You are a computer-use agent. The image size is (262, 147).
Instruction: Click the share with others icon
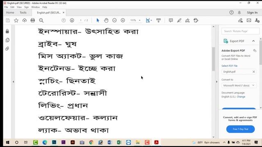click(x=257, y=20)
